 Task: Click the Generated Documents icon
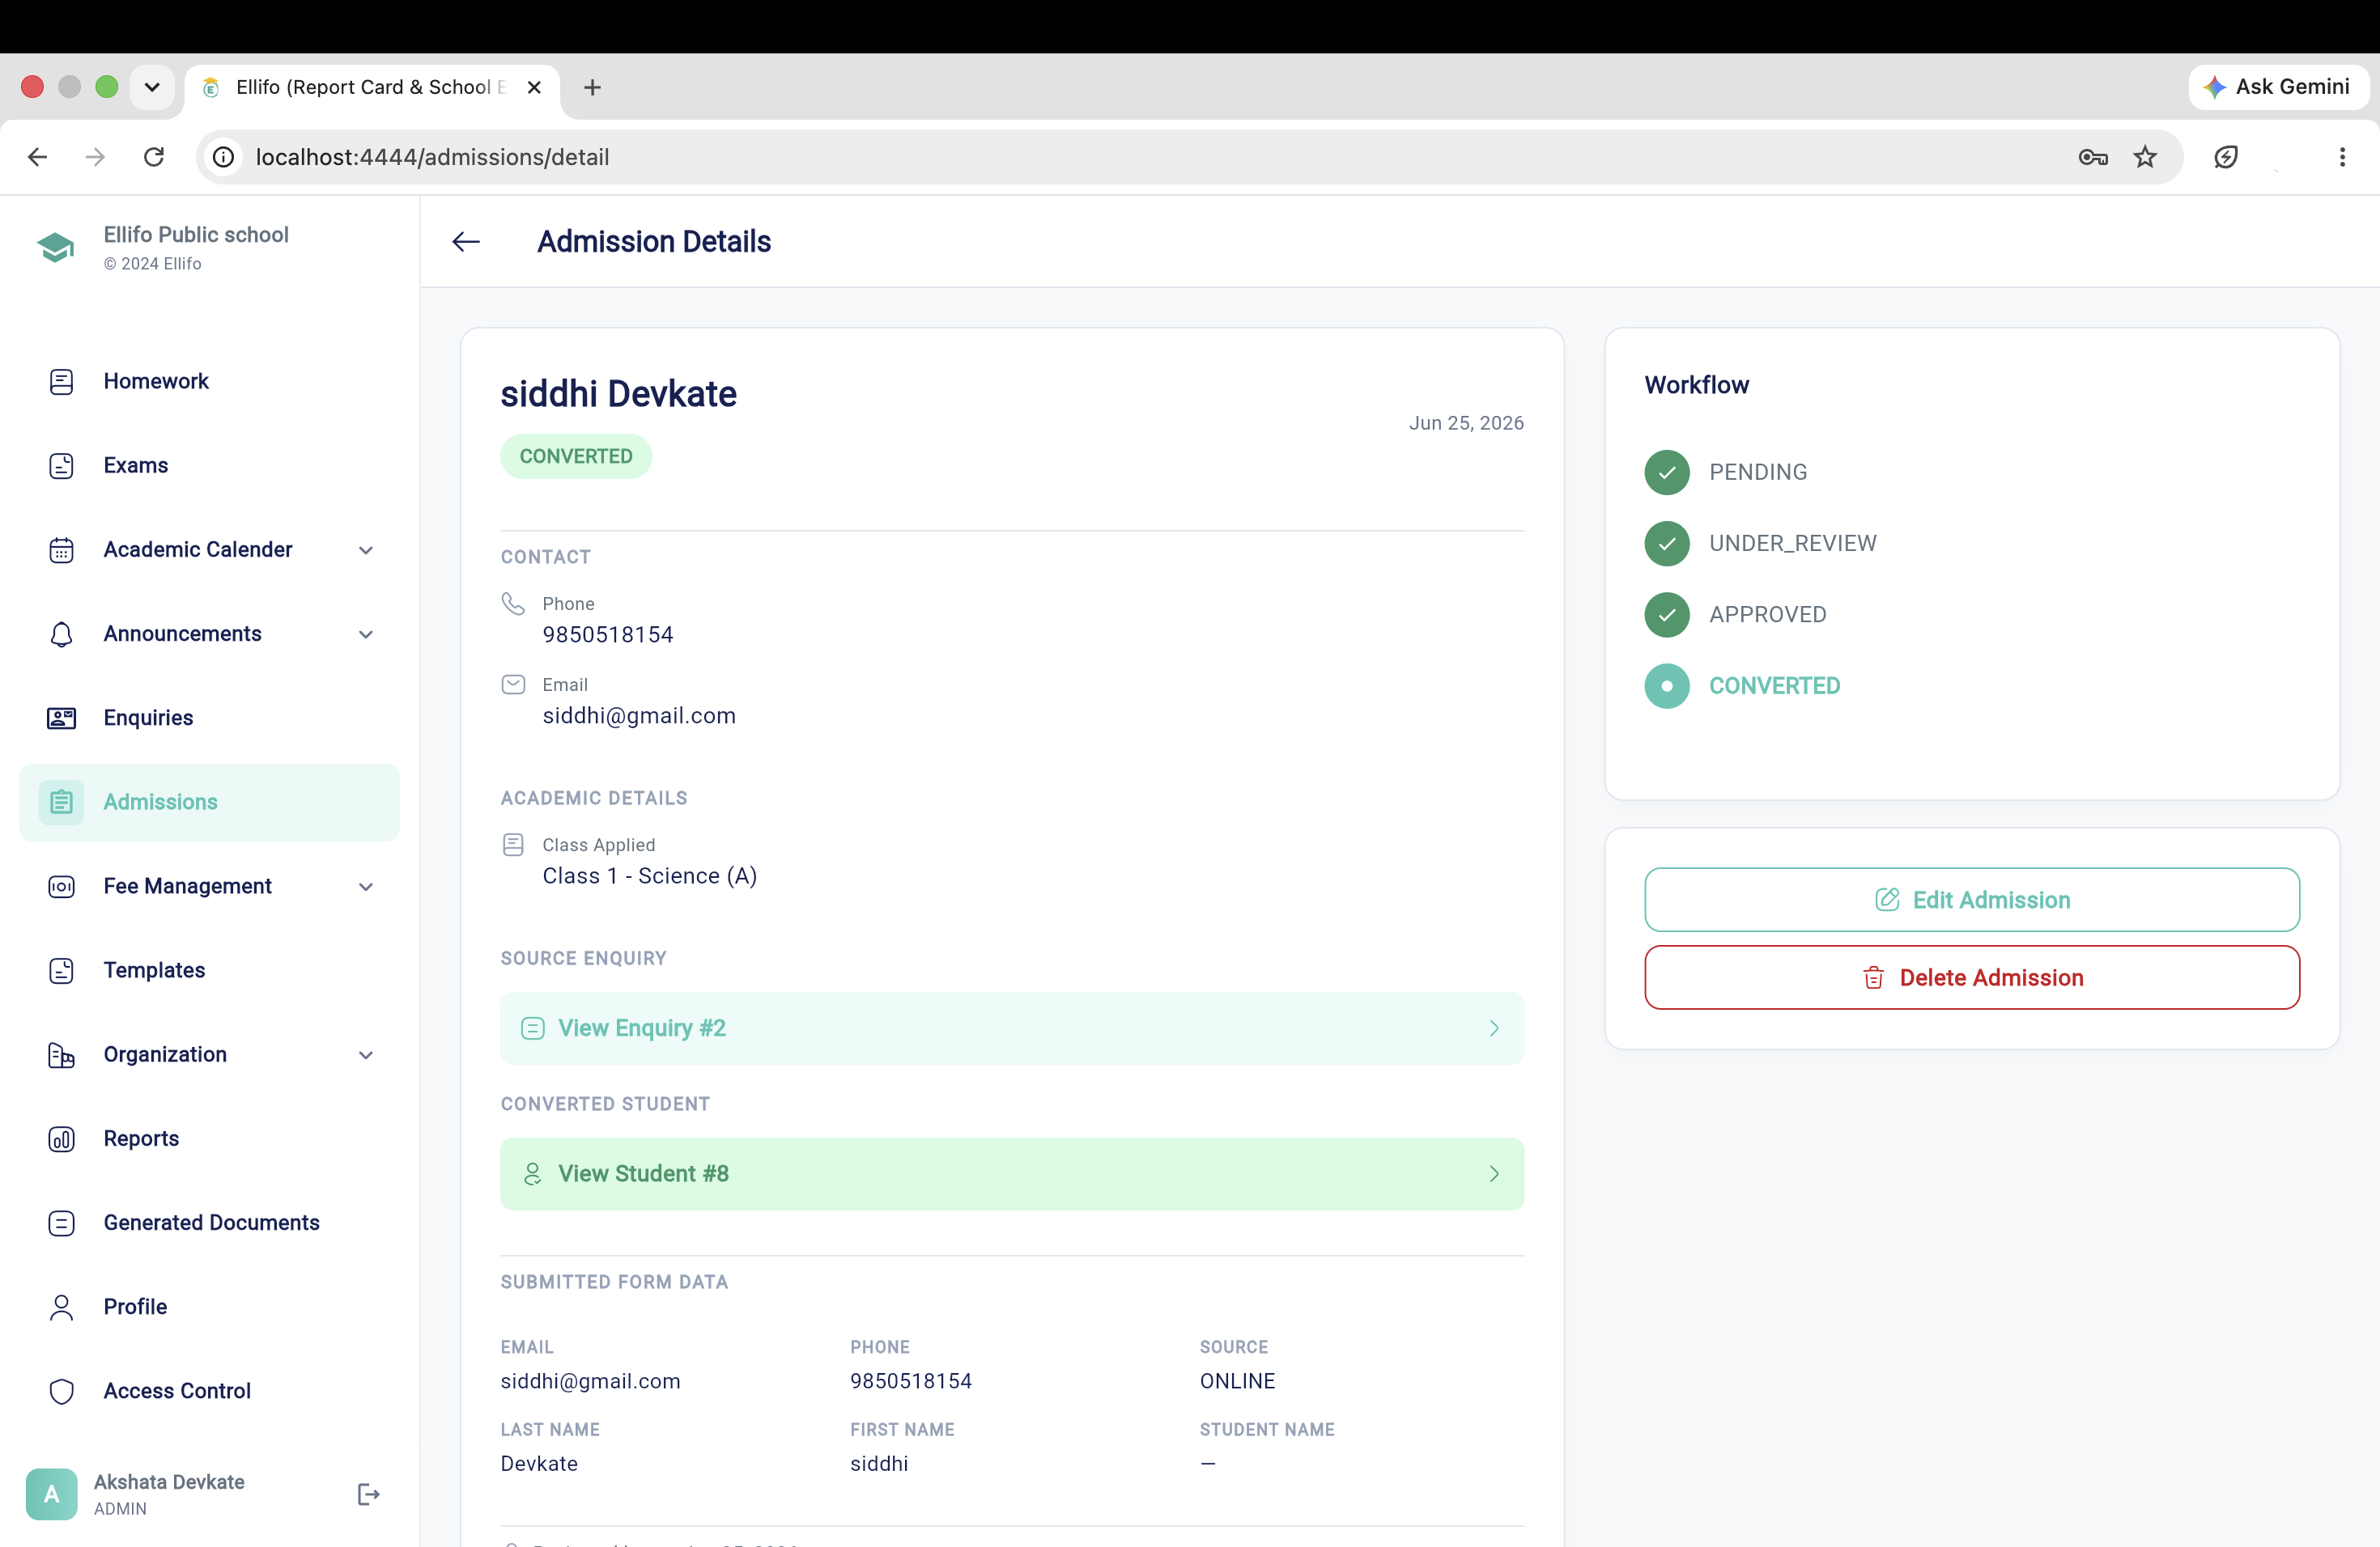(x=61, y=1223)
